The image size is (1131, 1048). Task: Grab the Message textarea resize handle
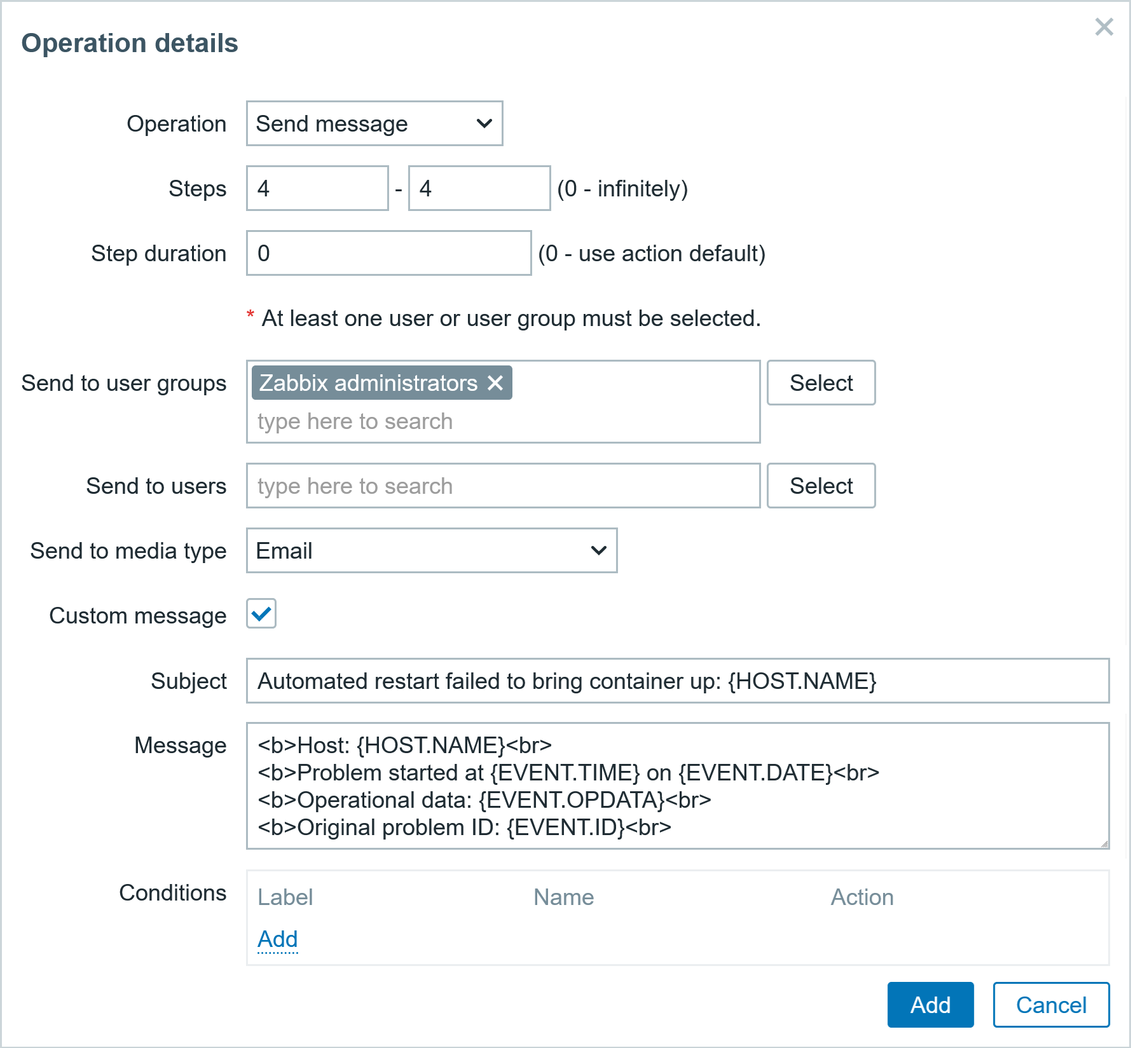click(x=1104, y=844)
